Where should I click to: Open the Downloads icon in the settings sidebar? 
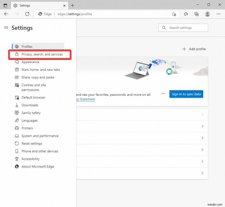coord(17,105)
